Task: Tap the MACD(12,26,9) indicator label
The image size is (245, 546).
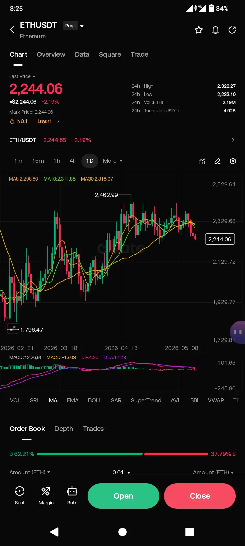Action: coord(25,357)
